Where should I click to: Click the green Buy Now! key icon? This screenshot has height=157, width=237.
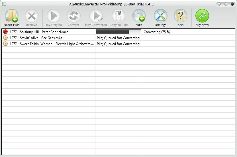pos(202,16)
